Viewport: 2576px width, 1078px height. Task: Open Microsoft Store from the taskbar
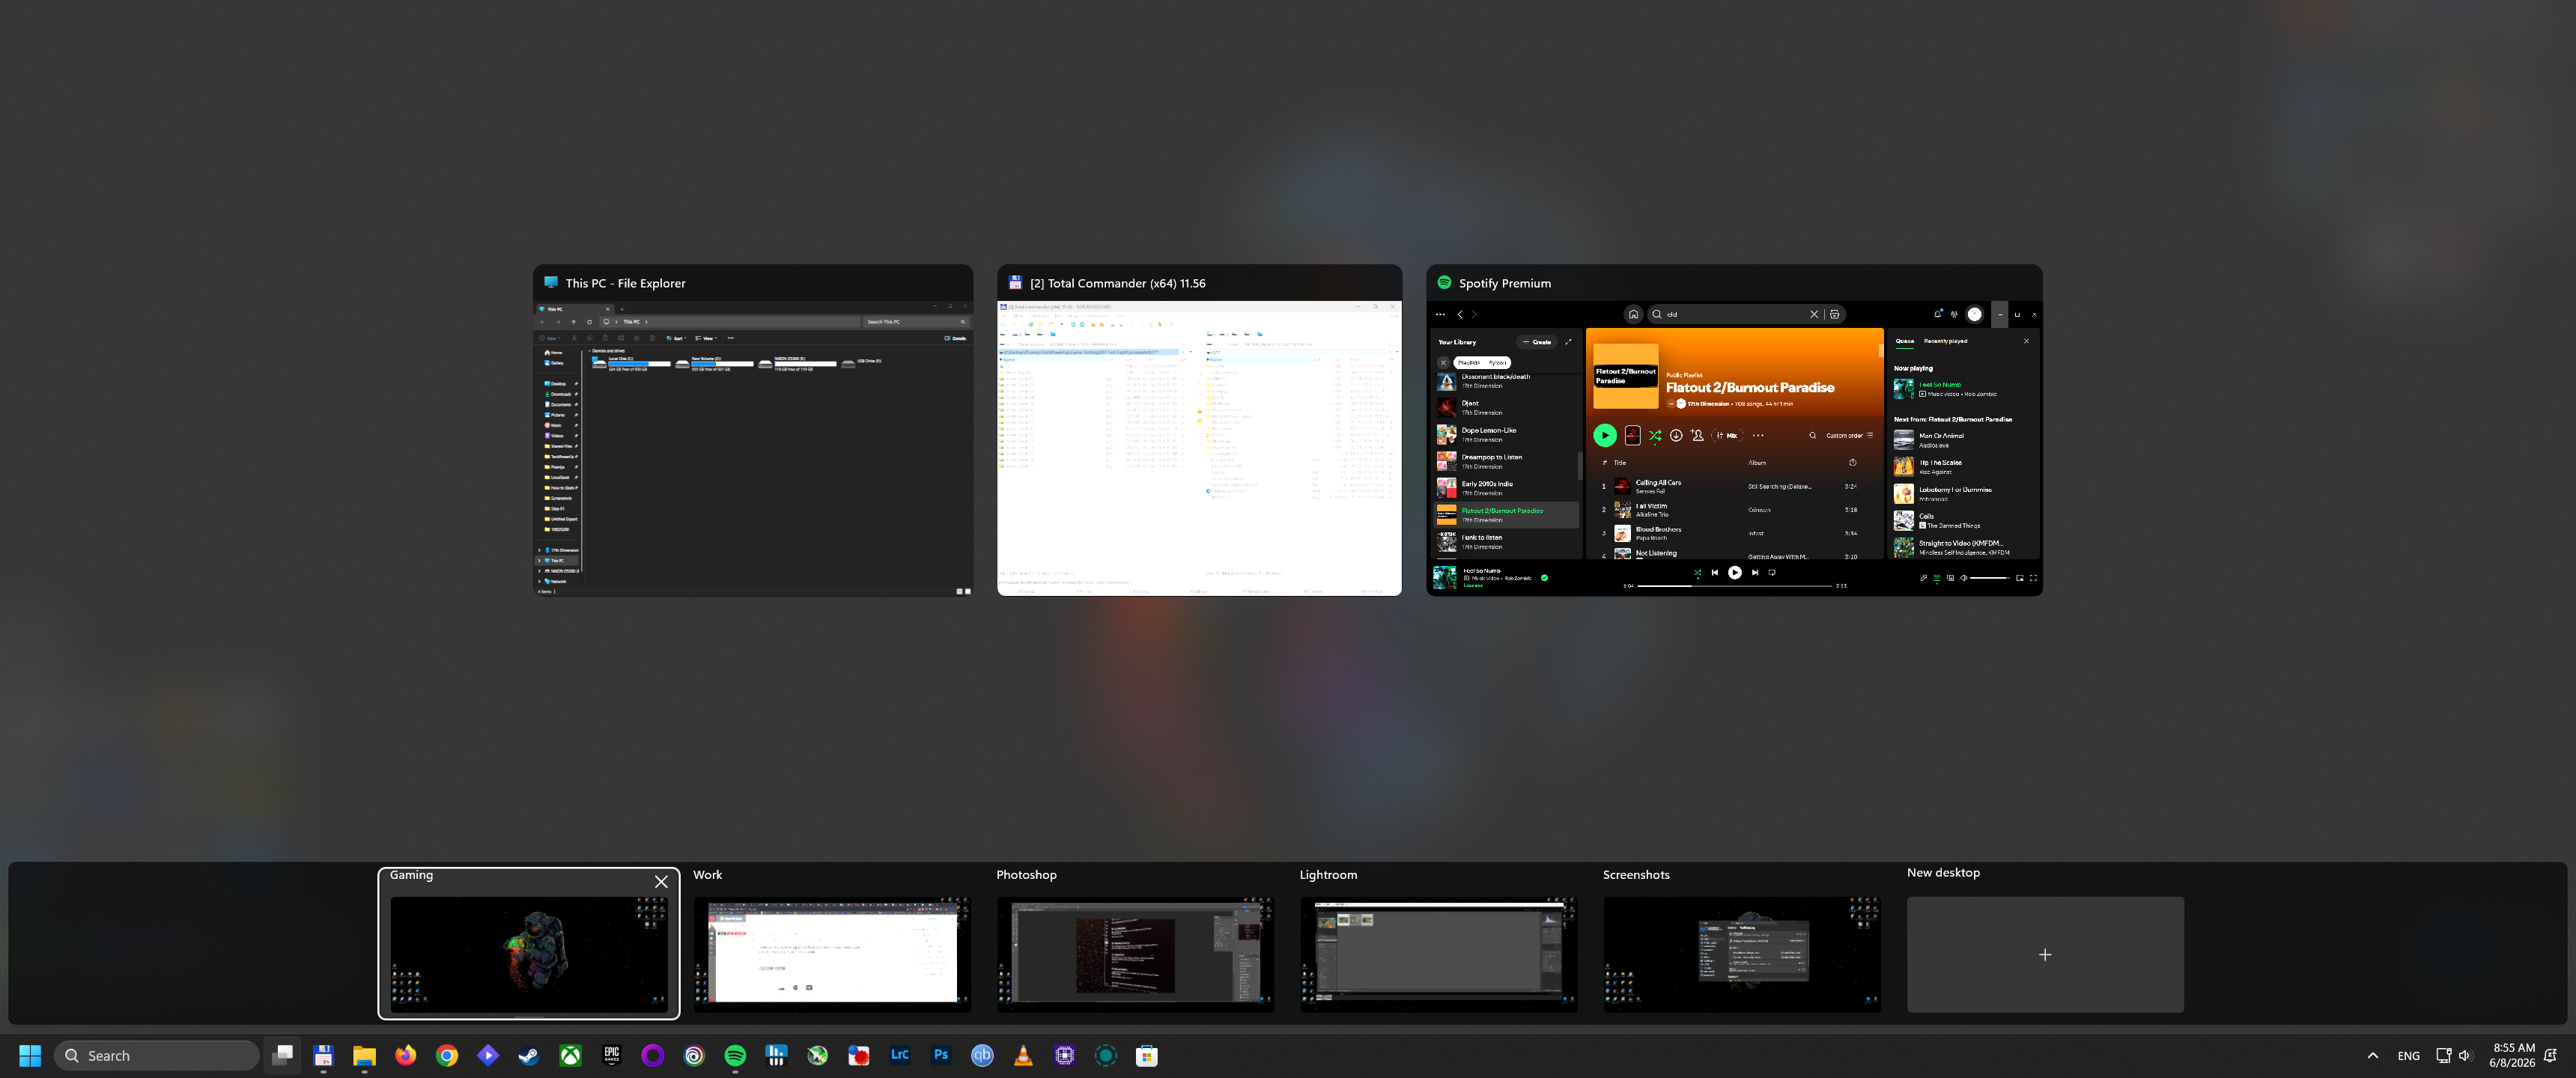pos(1147,1055)
